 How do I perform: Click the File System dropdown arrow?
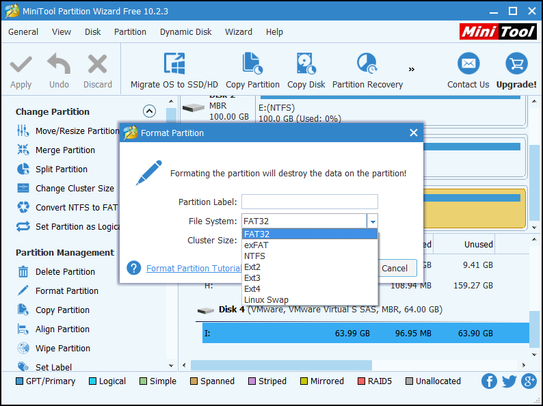coord(372,221)
